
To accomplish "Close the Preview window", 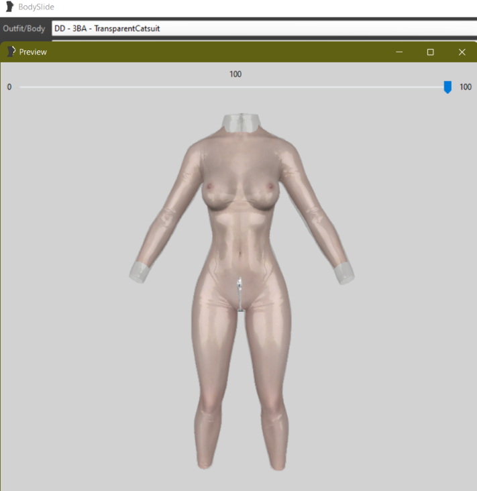I will point(462,52).
